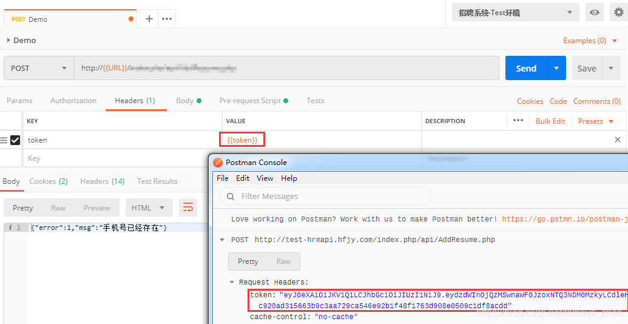Select the POST Demo request tab

70,19
